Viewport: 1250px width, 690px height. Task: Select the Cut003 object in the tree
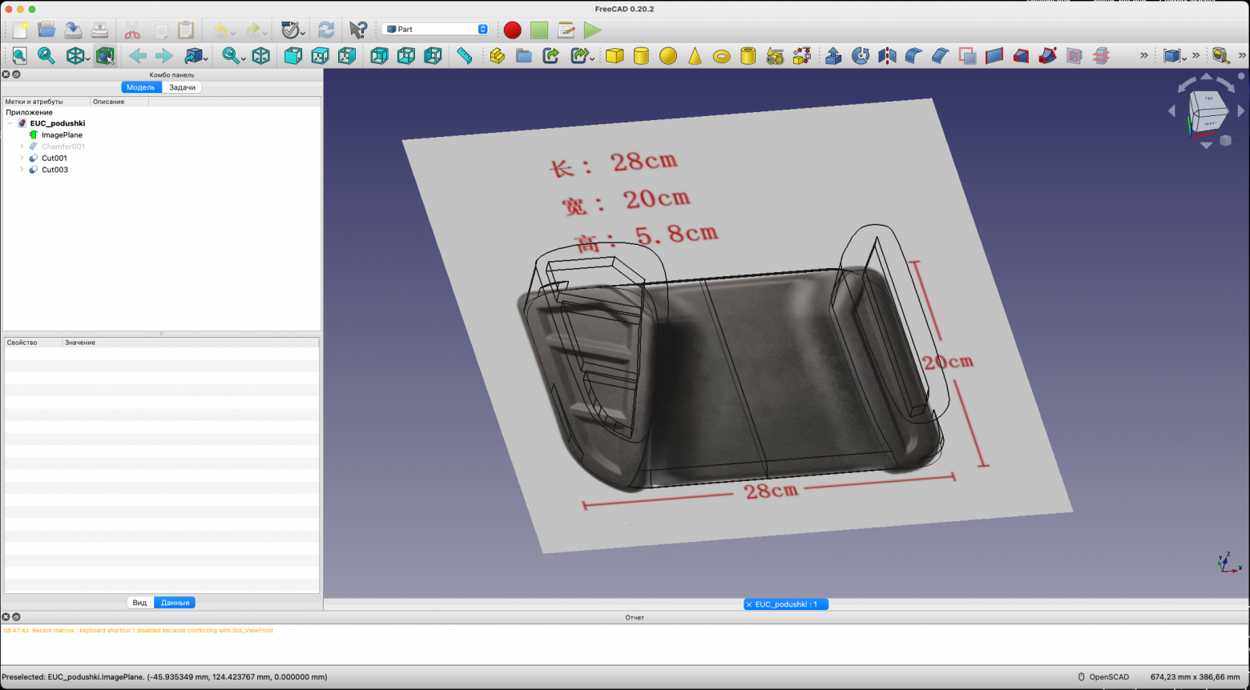(54, 170)
